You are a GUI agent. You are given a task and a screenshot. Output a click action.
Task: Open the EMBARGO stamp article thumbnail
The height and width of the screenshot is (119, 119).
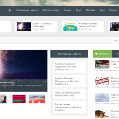point(102,81)
